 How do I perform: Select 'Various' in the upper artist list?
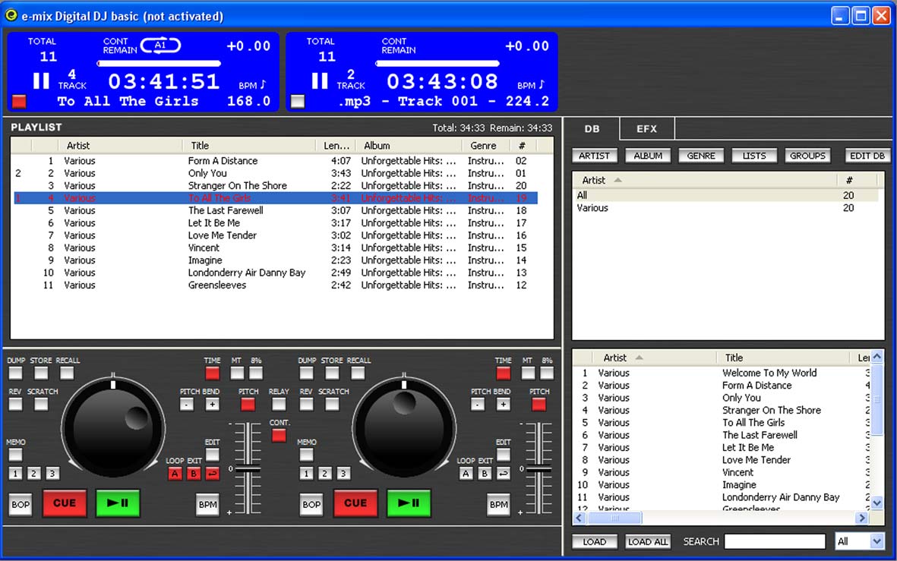pyautogui.click(x=725, y=207)
